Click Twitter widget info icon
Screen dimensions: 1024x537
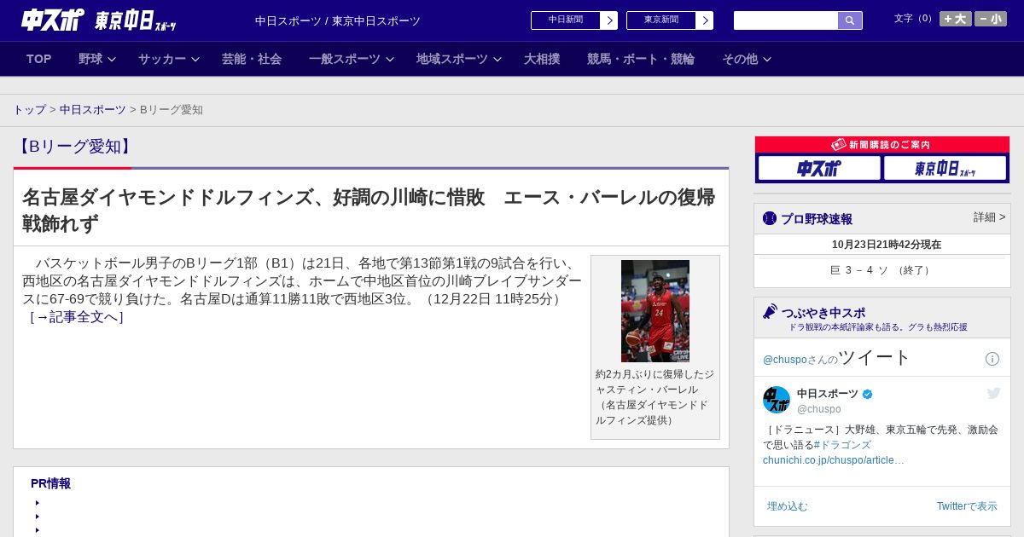click(x=992, y=359)
